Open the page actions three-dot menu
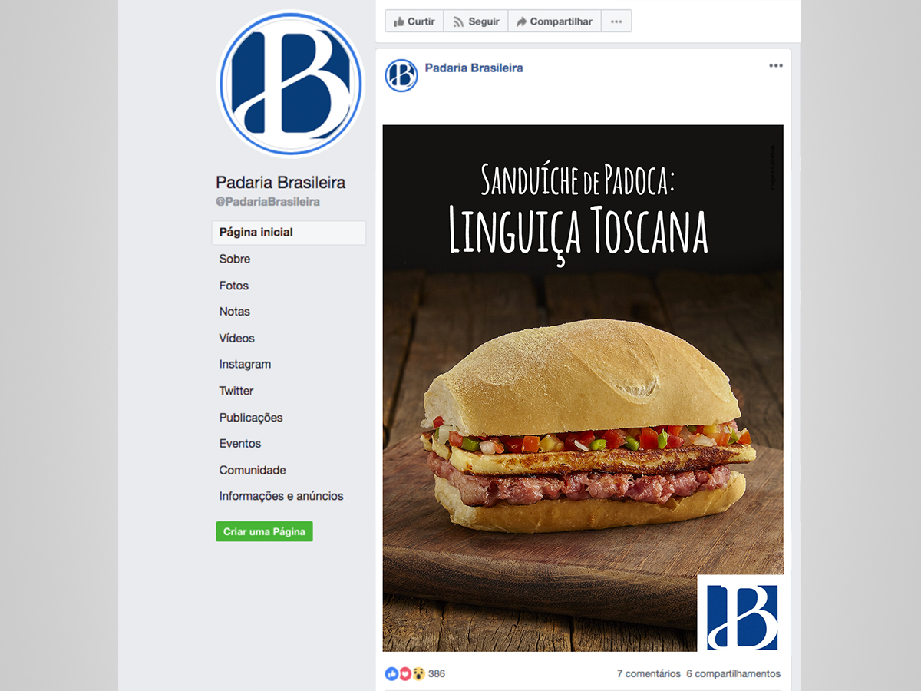This screenshot has width=921, height=691. (616, 21)
